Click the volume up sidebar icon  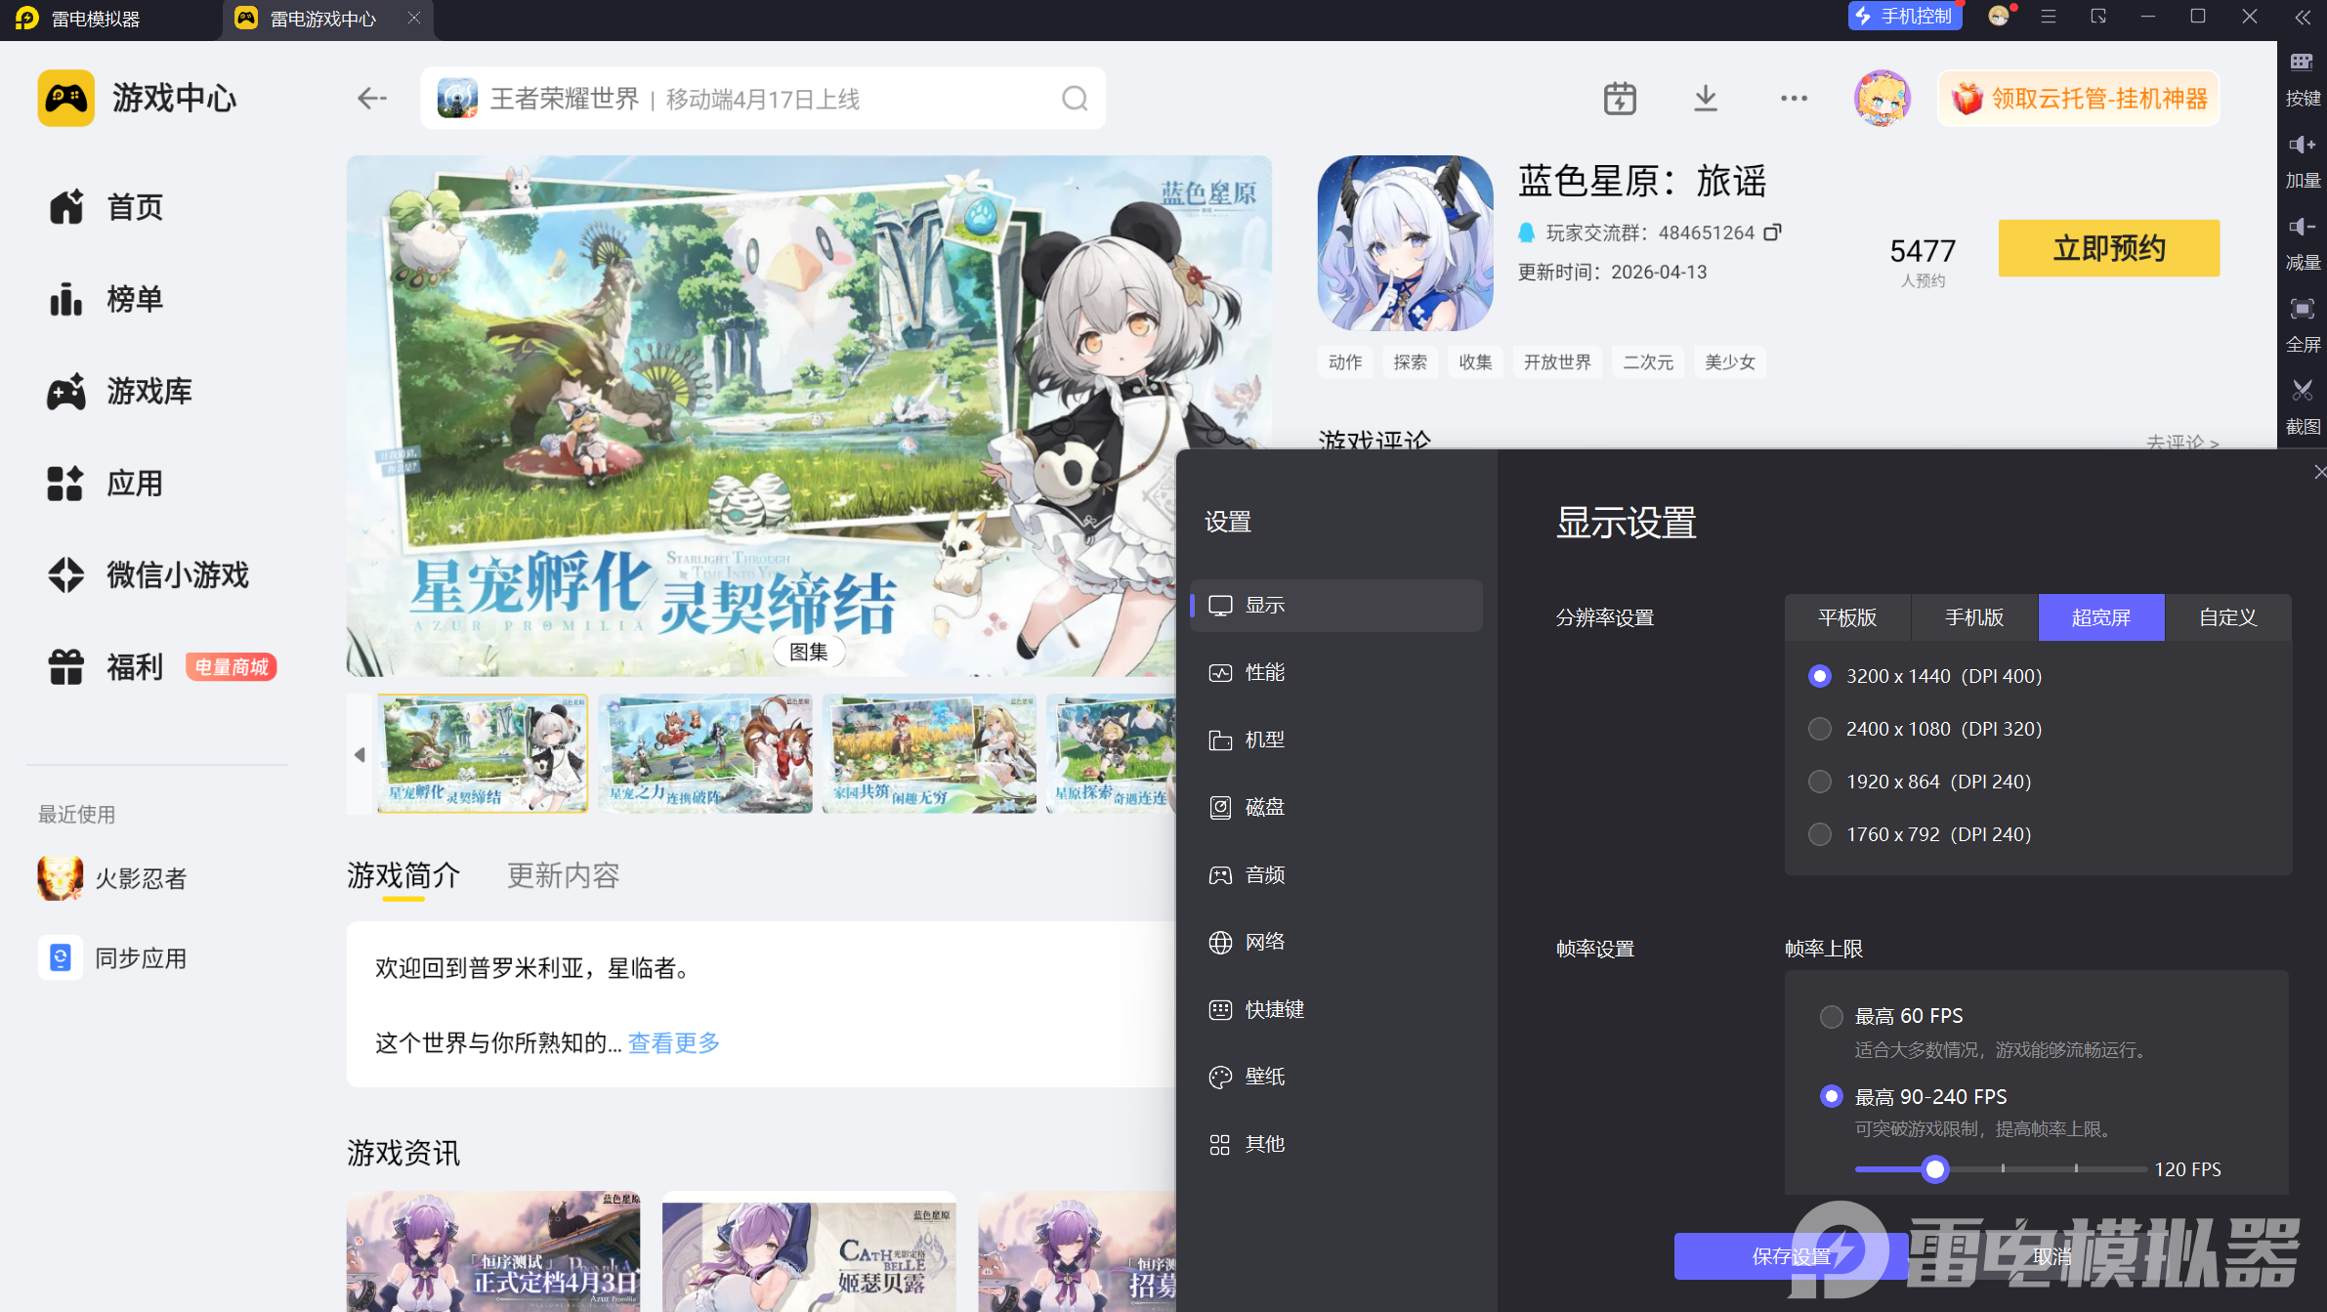[2303, 145]
